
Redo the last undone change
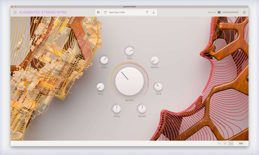231,143
